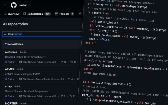Click the Projects count badge 4
Viewport: 168px width, 105px height.
[x=73, y=14]
